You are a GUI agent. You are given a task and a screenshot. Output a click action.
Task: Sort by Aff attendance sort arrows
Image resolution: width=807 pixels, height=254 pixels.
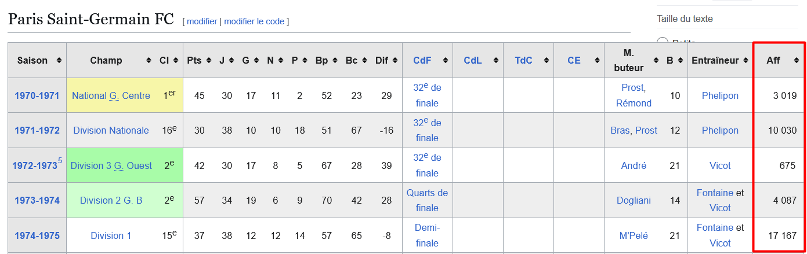coord(797,61)
